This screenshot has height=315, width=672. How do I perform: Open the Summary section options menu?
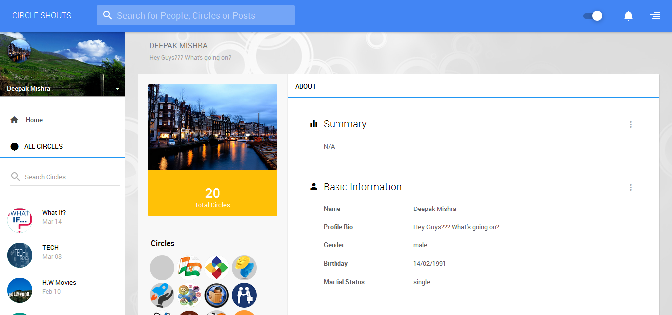tap(631, 124)
